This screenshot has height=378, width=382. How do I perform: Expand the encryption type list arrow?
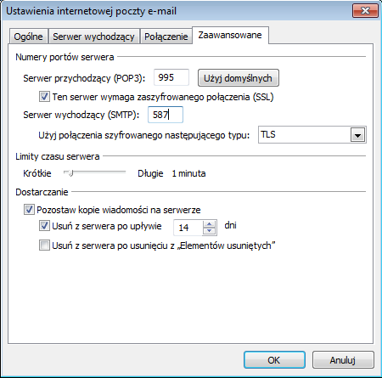coord(357,135)
